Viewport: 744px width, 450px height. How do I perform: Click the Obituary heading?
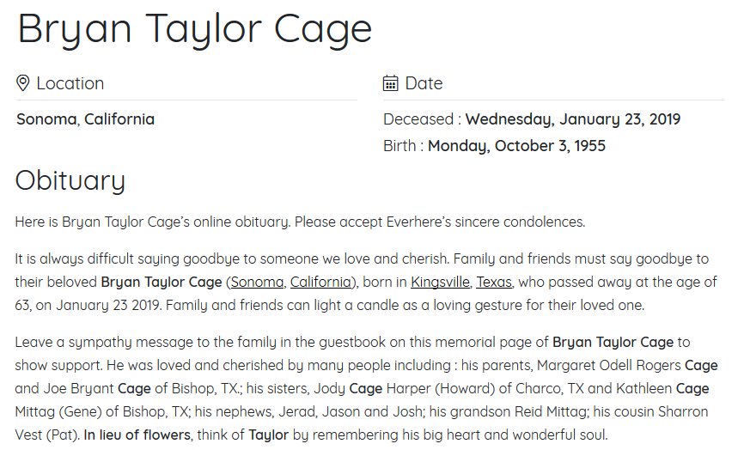pos(70,181)
